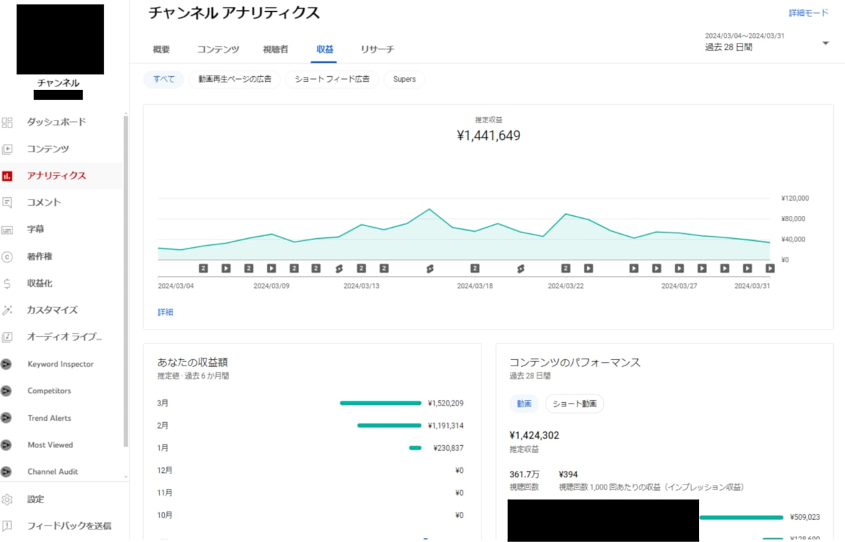Screen dimensions: 845x542
Task: Select the 収益 revenue tab
Action: point(325,50)
